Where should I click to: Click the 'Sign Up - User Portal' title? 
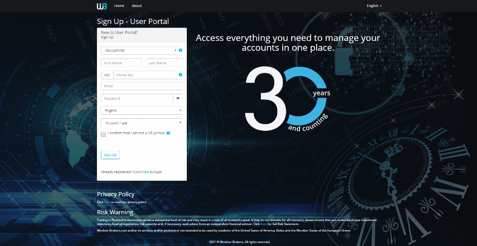tap(133, 21)
